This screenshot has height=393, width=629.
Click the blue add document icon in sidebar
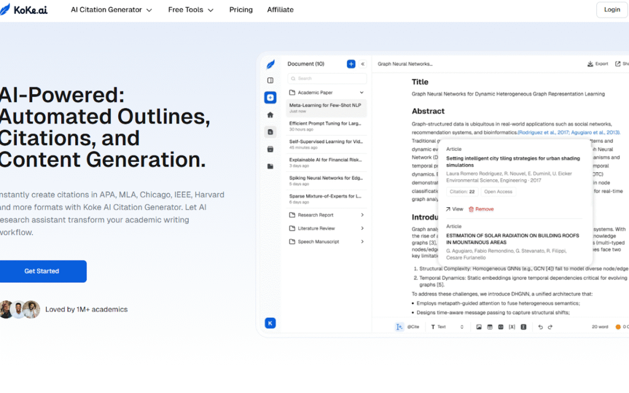click(x=270, y=97)
